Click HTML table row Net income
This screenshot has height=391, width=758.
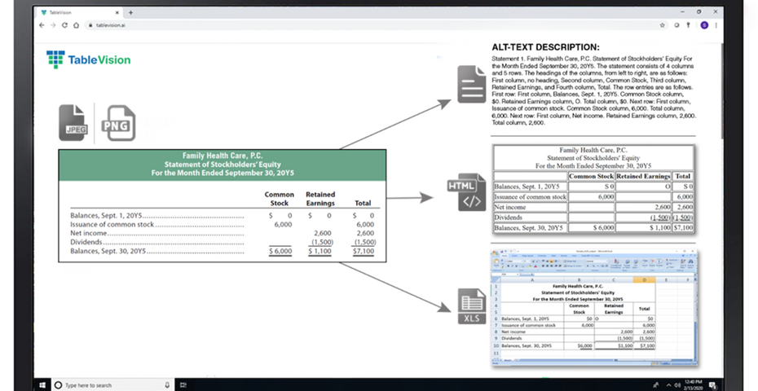(x=593, y=207)
